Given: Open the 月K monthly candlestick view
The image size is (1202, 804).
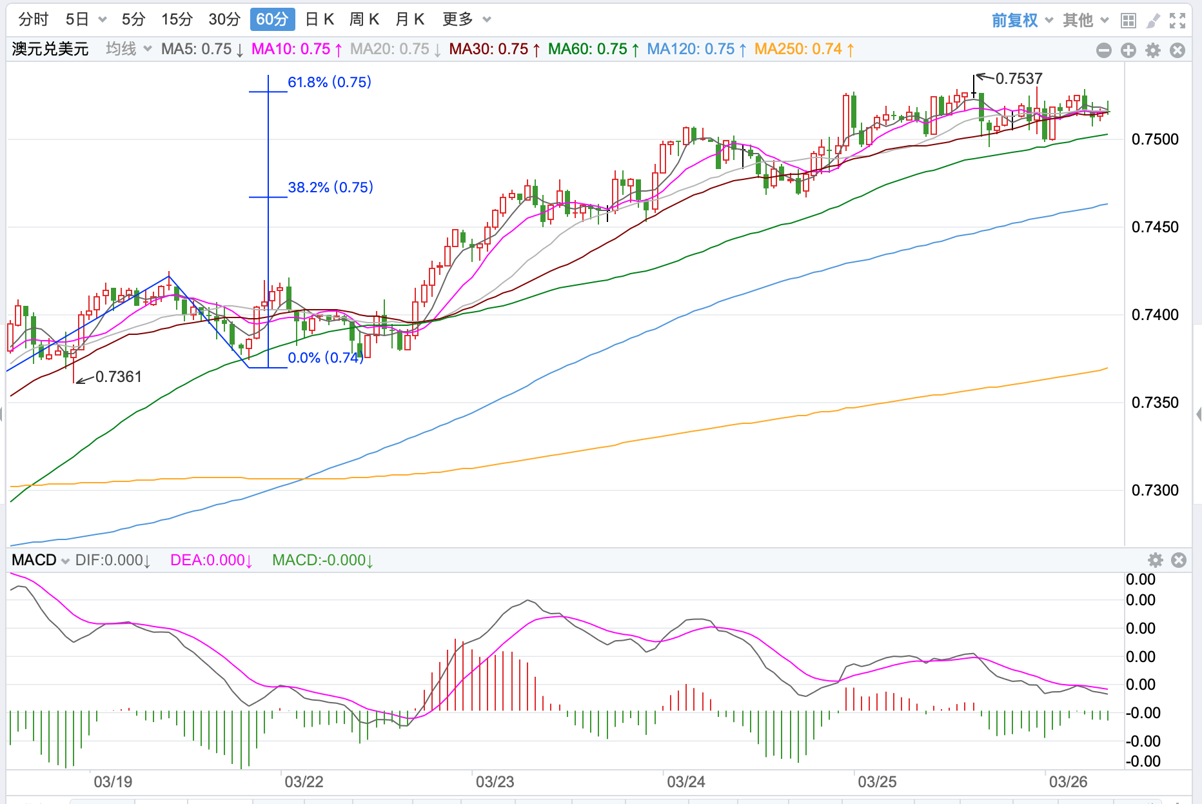Looking at the screenshot, I should point(409,19).
